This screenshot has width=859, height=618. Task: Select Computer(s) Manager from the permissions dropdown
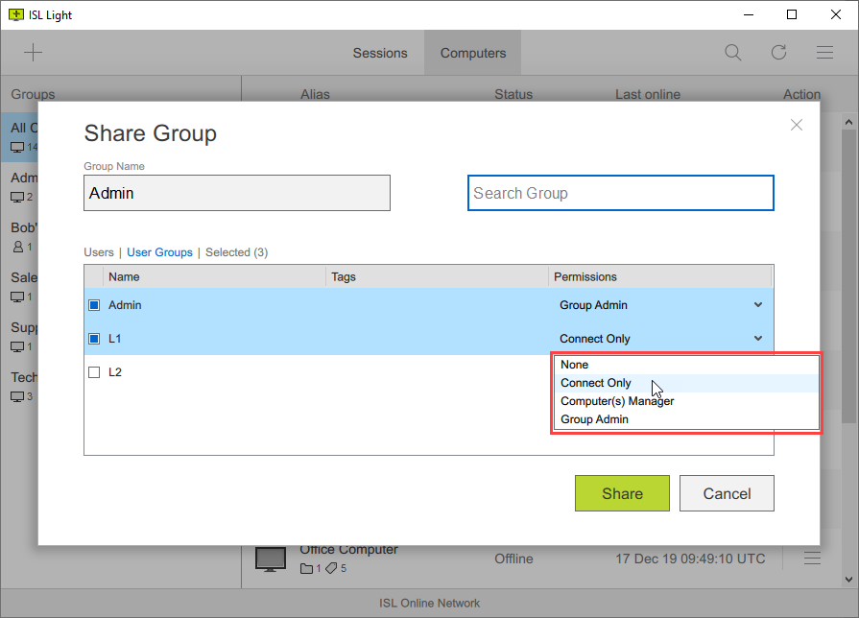[x=617, y=400]
